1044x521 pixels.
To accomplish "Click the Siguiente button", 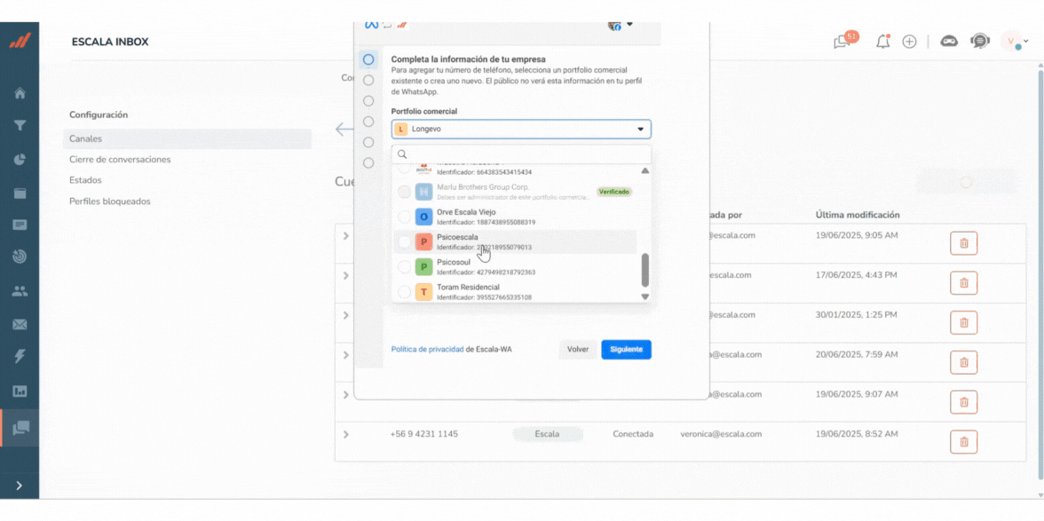I will point(626,350).
